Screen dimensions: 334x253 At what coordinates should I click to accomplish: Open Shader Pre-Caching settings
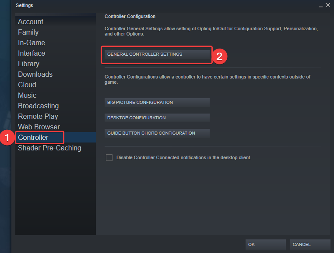tap(49, 148)
